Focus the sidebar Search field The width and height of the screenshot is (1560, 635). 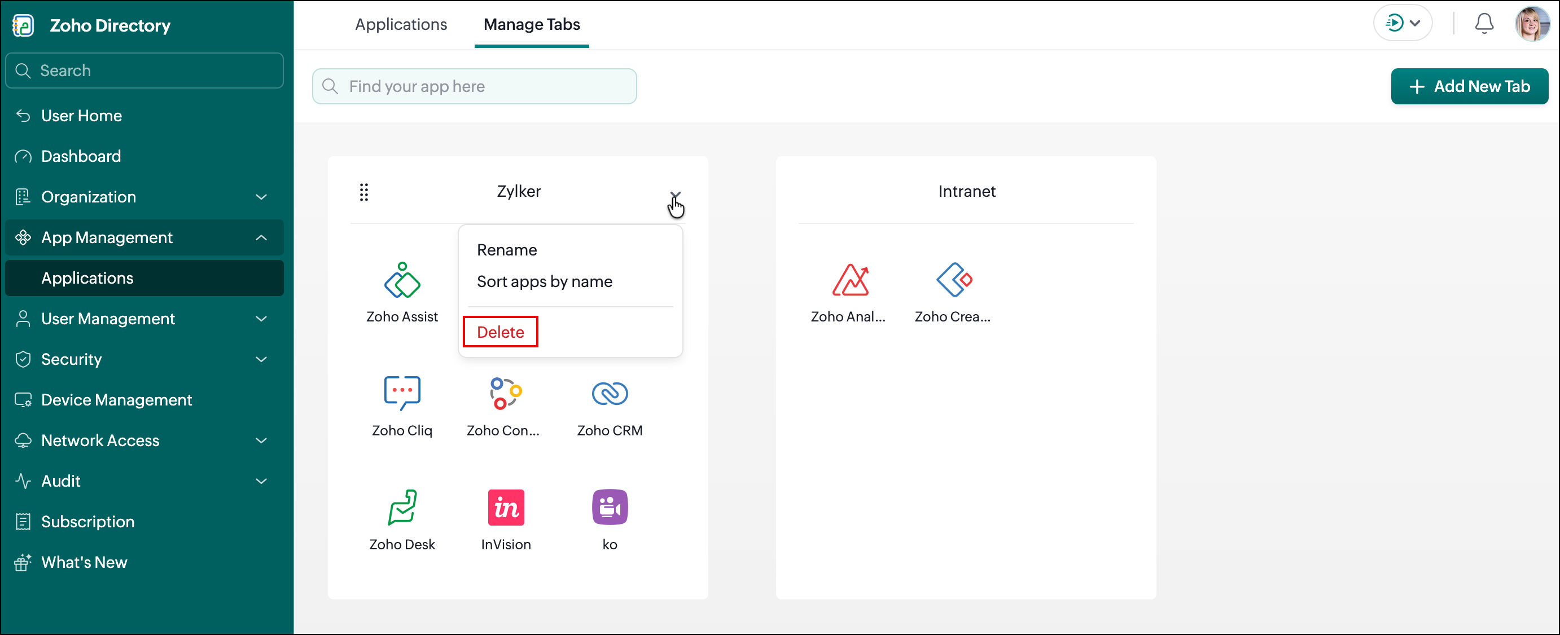click(x=144, y=70)
